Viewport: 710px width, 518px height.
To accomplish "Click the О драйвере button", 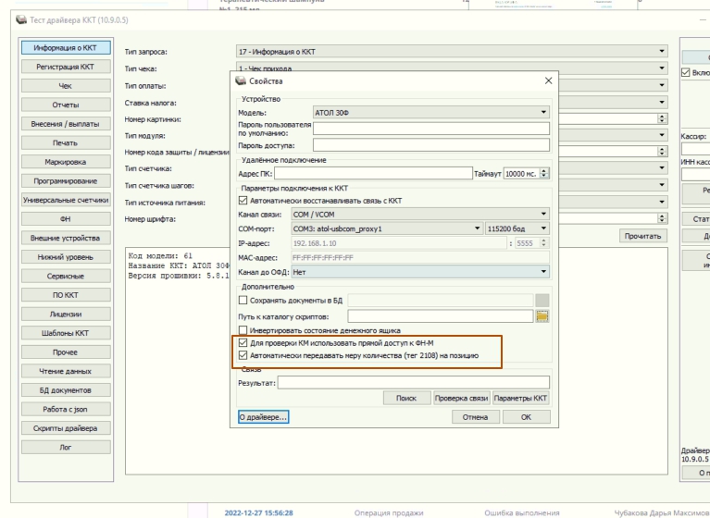I will coord(262,417).
